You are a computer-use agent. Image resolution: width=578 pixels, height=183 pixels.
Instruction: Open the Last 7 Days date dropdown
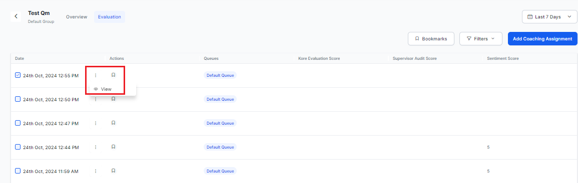click(549, 17)
